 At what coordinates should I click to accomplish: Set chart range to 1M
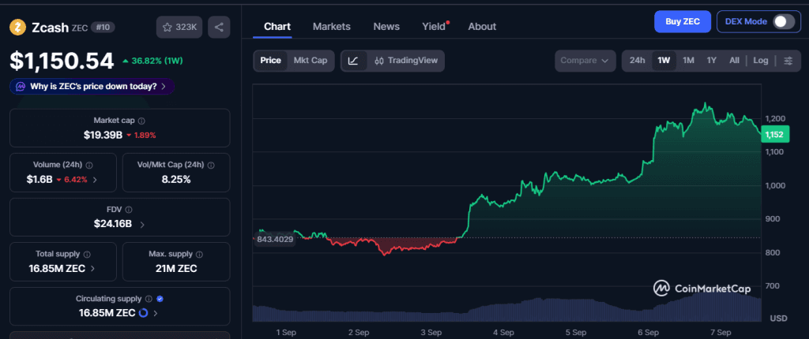(x=688, y=61)
